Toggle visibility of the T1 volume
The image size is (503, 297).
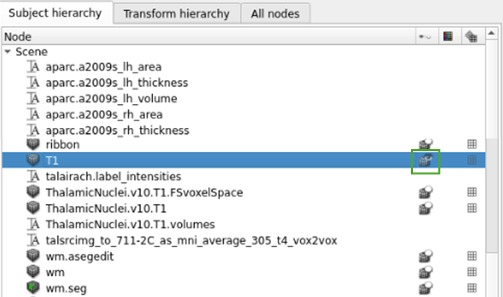(x=426, y=160)
